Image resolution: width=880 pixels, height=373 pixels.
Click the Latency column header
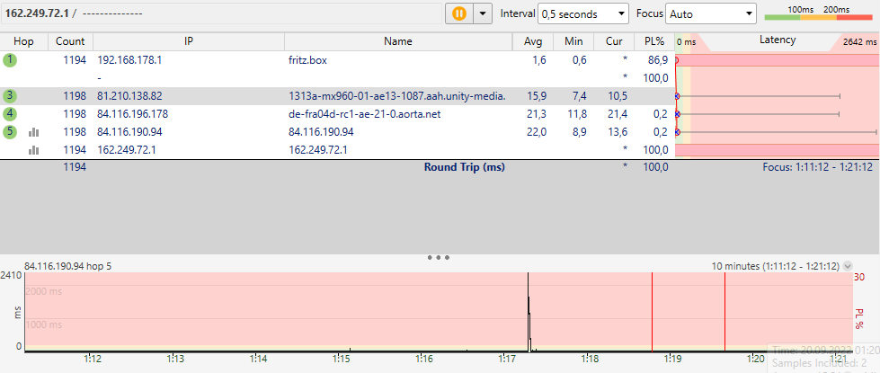778,40
